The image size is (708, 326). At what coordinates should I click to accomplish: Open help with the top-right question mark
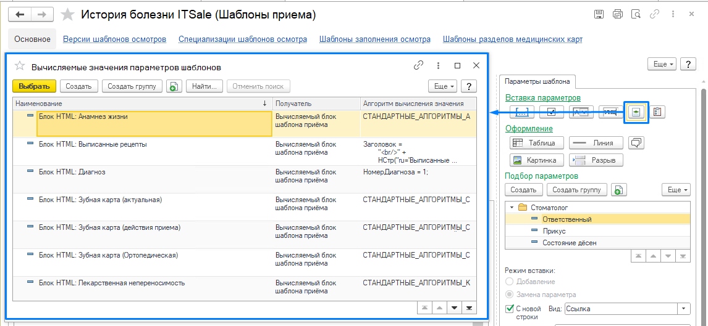click(688, 64)
